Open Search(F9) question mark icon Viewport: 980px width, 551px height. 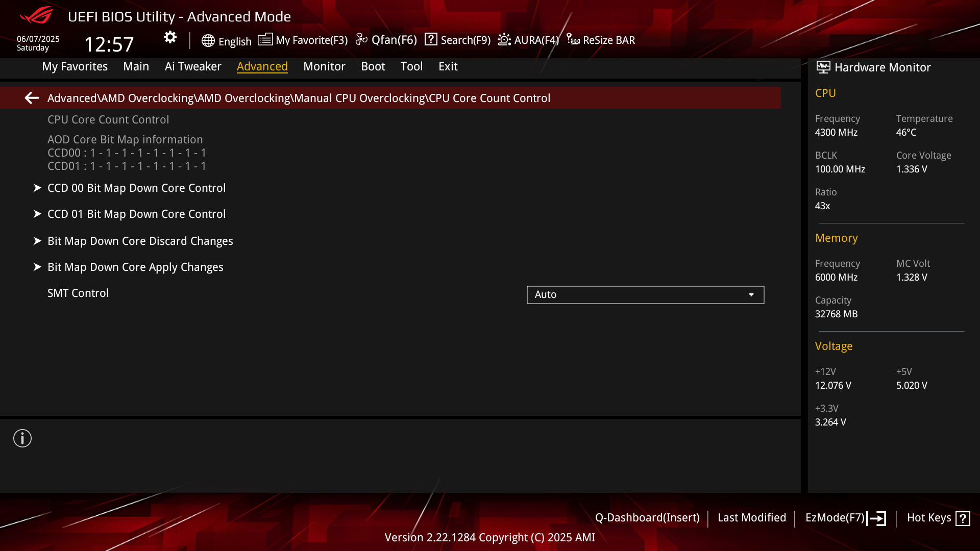431,39
